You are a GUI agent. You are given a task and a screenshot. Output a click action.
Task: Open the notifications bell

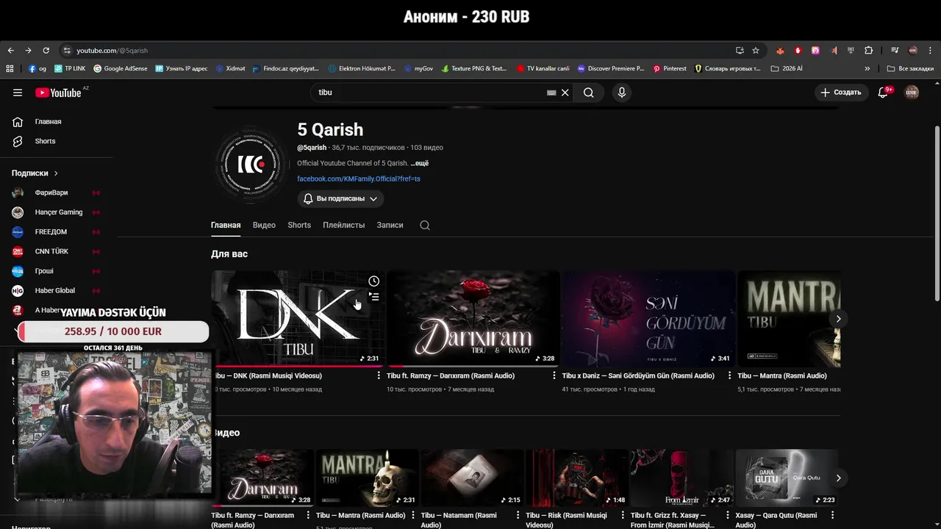coord(884,93)
